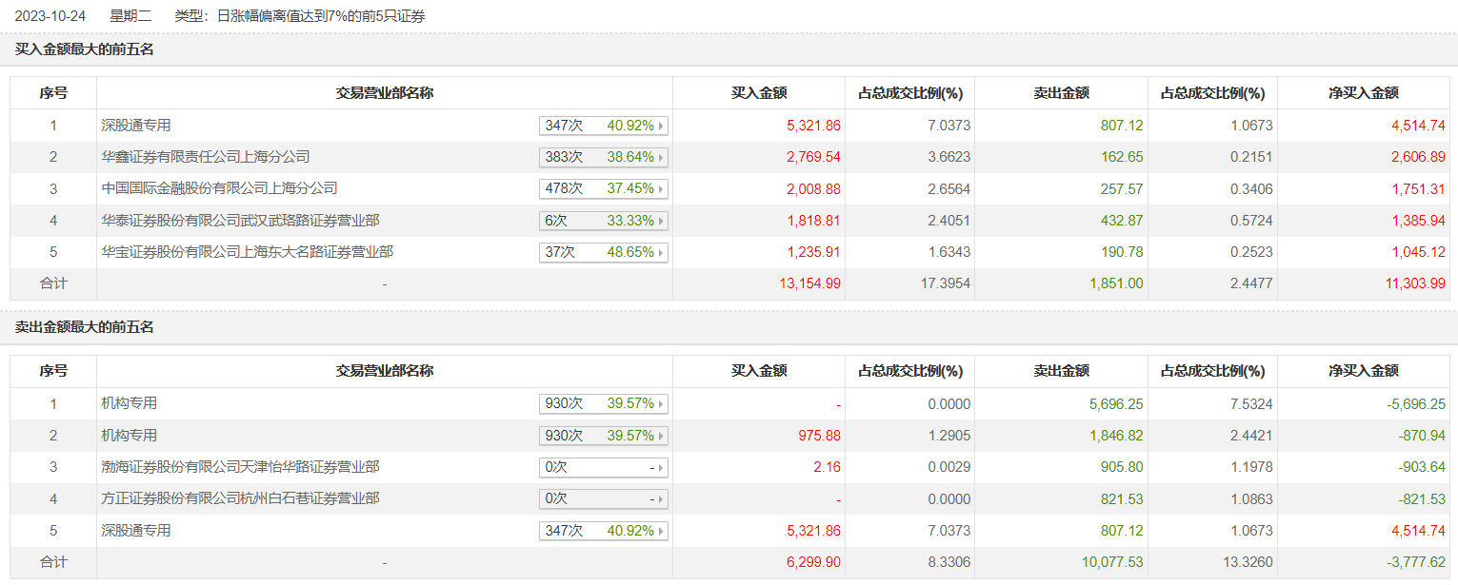Open 华泰证券武汉武珞路证券营业部 link
The width and height of the screenshot is (1458, 585).
tap(240, 221)
